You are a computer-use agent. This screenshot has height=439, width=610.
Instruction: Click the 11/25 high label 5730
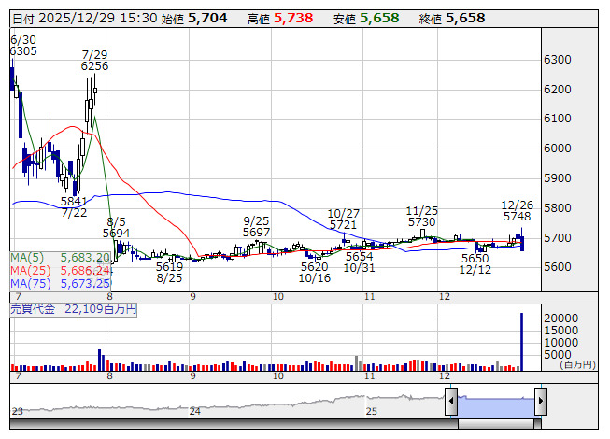[x=422, y=222]
